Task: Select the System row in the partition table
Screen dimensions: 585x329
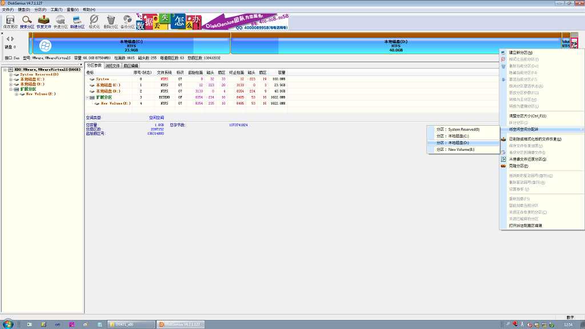Action: pos(186,79)
